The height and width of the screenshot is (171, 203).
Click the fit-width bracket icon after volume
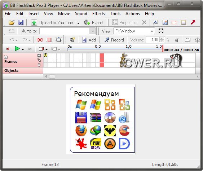(x=187, y=40)
